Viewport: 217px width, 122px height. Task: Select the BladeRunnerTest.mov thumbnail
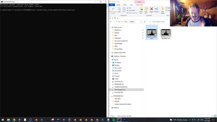pos(152,33)
